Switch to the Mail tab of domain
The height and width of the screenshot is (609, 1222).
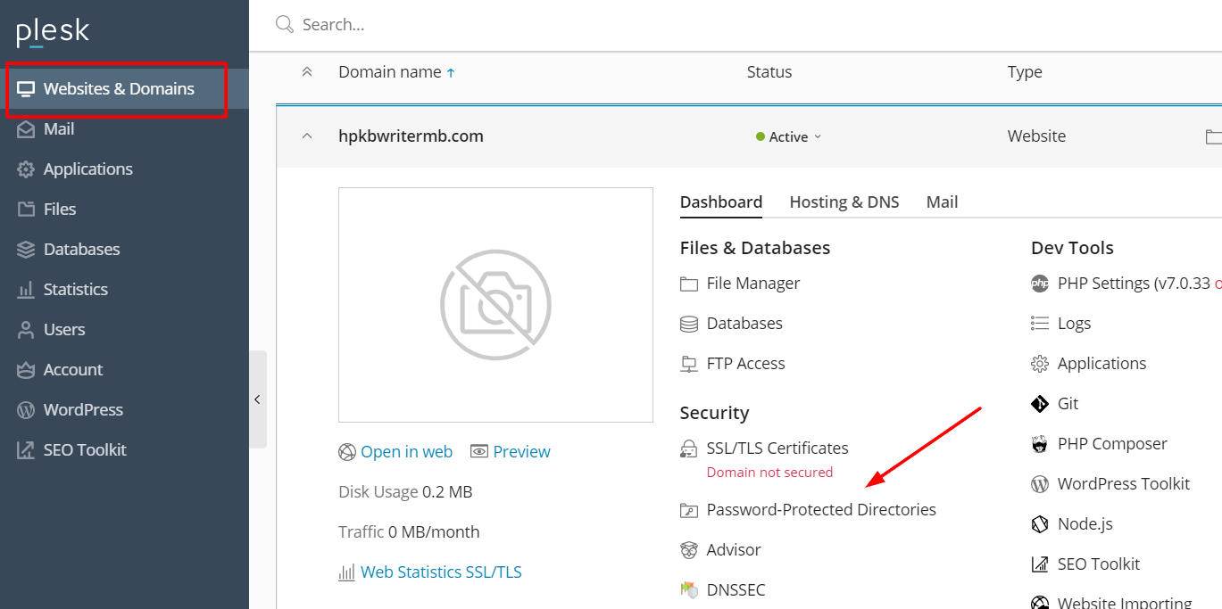(x=942, y=202)
